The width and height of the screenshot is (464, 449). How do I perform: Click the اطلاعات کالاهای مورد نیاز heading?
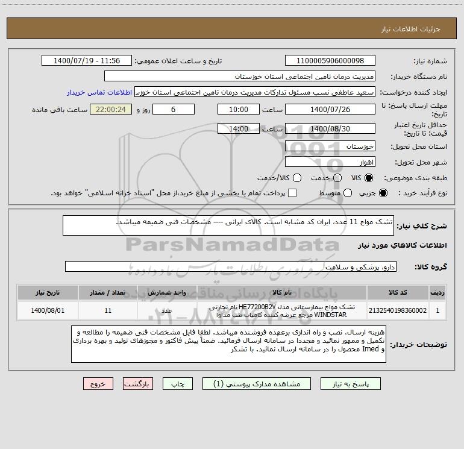[x=403, y=245]
